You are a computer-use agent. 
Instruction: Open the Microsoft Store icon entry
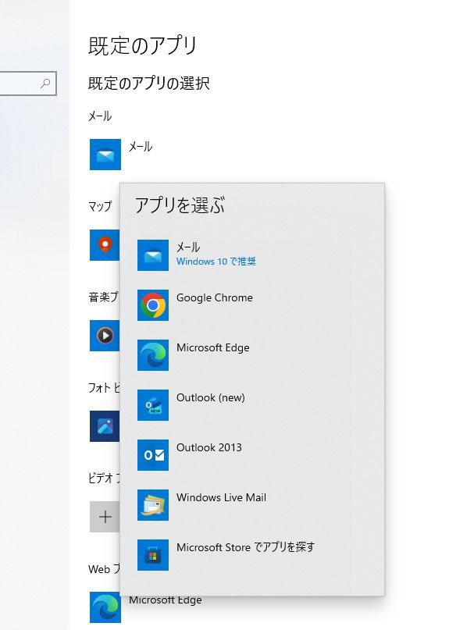(153, 555)
